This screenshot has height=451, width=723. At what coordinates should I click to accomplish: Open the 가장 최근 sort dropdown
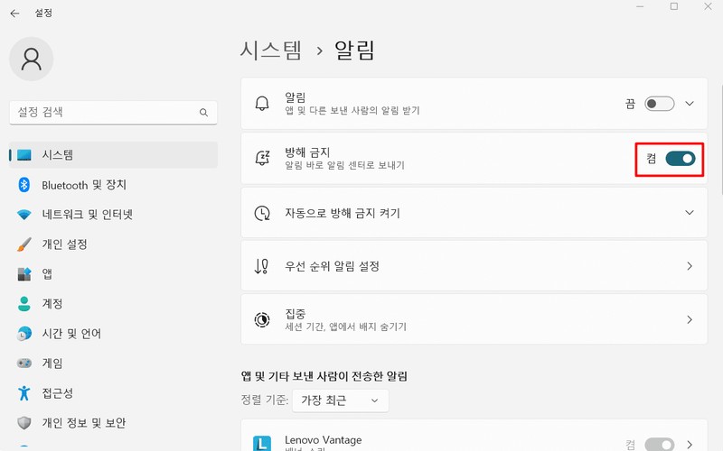coord(341,400)
